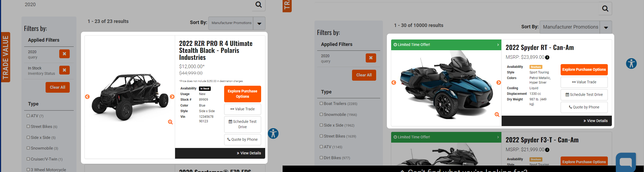644x172 pixels.
Task: Check the Cruiser/V-Twin (1) filter
Action: tap(28, 159)
